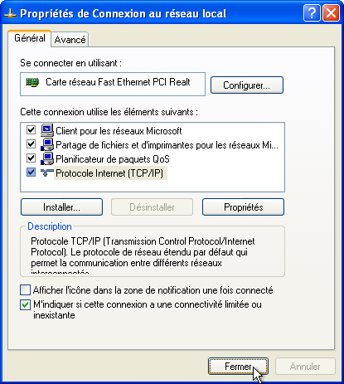Image resolution: width=344 pixels, height=384 pixels.
Task: Click the Planificateur de paquets QoS icon
Action: [47, 158]
